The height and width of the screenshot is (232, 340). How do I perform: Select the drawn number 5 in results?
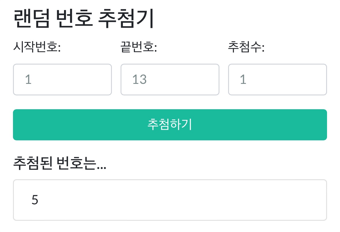[x=35, y=200]
